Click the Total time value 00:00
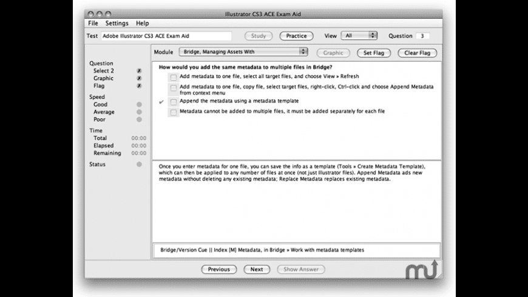This screenshot has width=528, height=297. tap(139, 138)
